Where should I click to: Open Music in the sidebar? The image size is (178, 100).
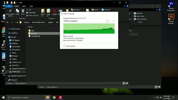pyautogui.click(x=14, y=53)
